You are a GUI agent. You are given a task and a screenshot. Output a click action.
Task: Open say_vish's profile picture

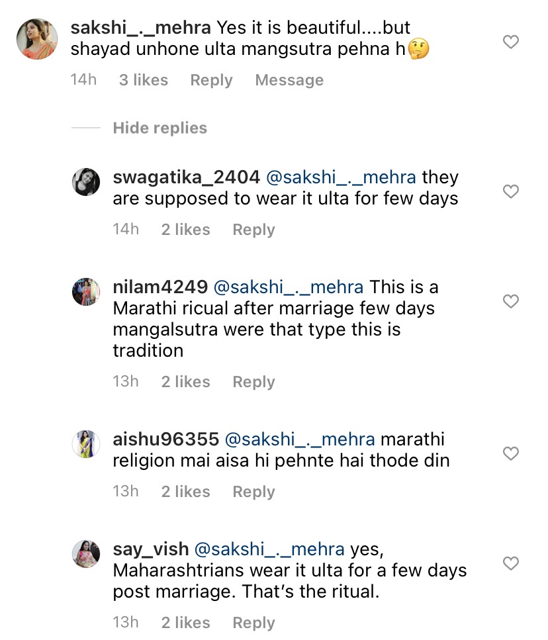tap(85, 555)
